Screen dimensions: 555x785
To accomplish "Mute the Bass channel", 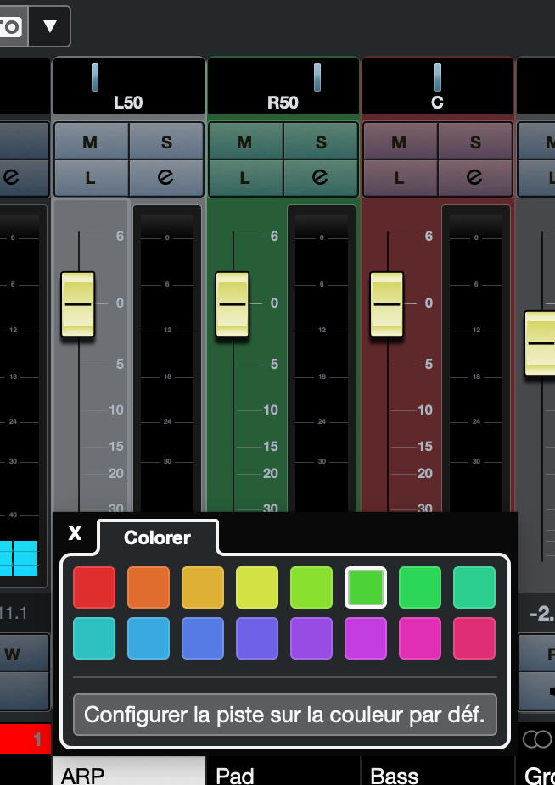I will tap(400, 142).
